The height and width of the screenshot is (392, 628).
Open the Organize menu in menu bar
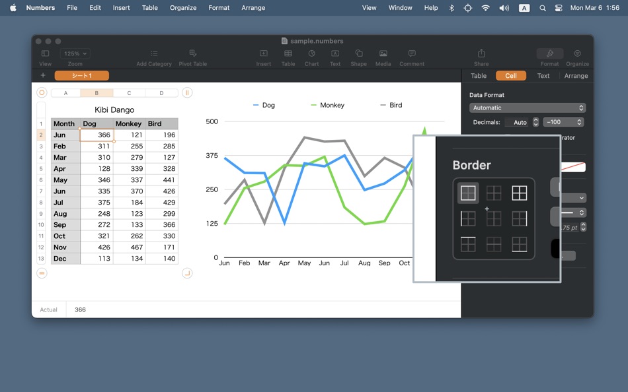point(183,8)
